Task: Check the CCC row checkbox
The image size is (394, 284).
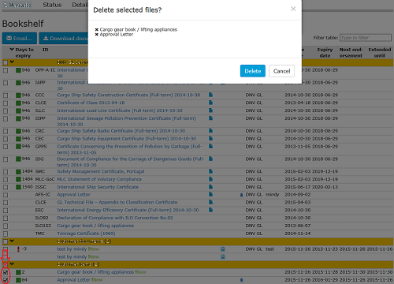Action: 6,95
